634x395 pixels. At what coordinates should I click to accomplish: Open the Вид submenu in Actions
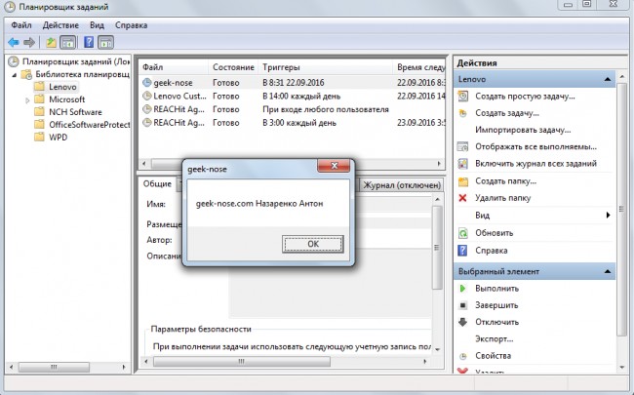[x=608, y=215]
